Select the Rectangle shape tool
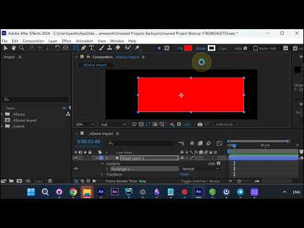The image size is (304, 228). coord(75,48)
